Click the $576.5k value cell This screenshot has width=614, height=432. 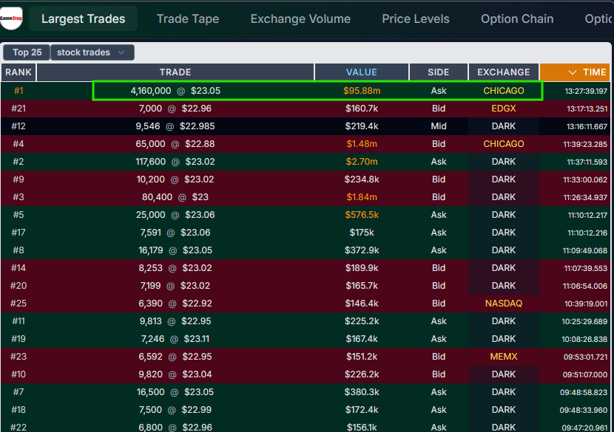click(362, 215)
